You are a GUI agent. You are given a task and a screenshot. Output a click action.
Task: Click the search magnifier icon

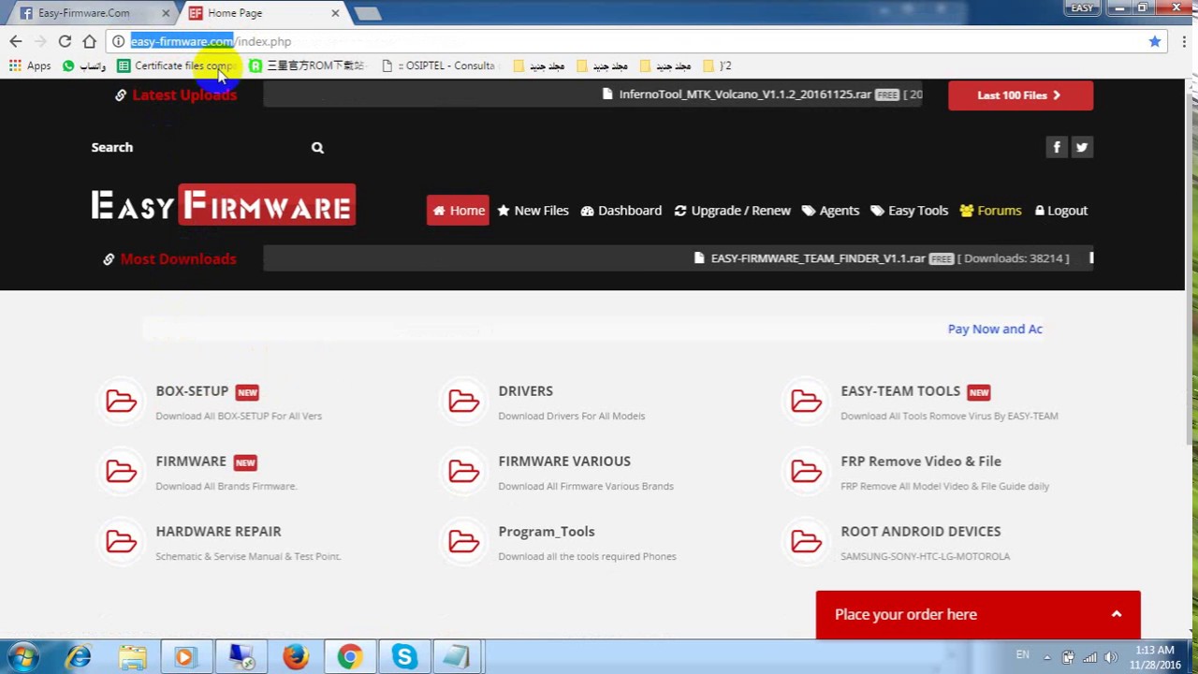tap(317, 147)
